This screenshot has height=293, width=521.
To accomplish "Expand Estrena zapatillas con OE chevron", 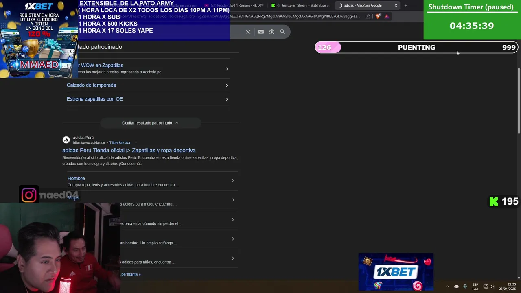I will click(227, 99).
